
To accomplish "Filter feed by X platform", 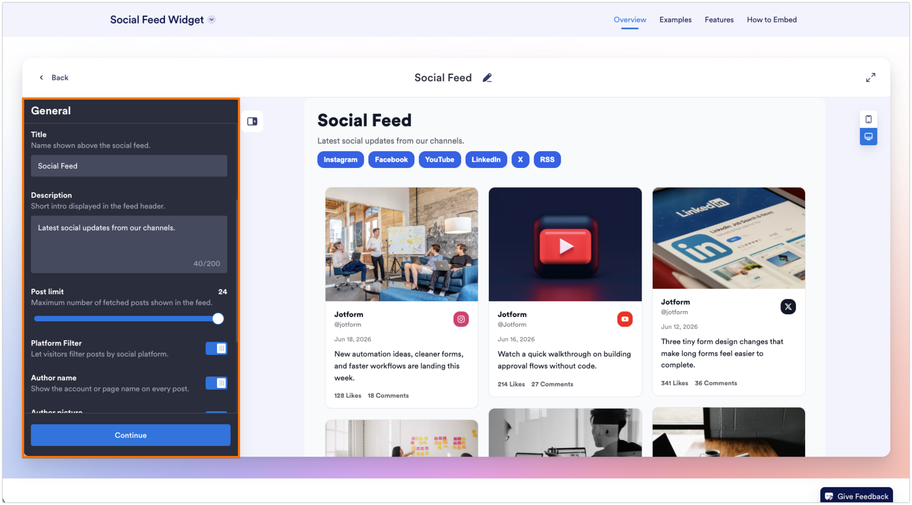I will coord(520,159).
